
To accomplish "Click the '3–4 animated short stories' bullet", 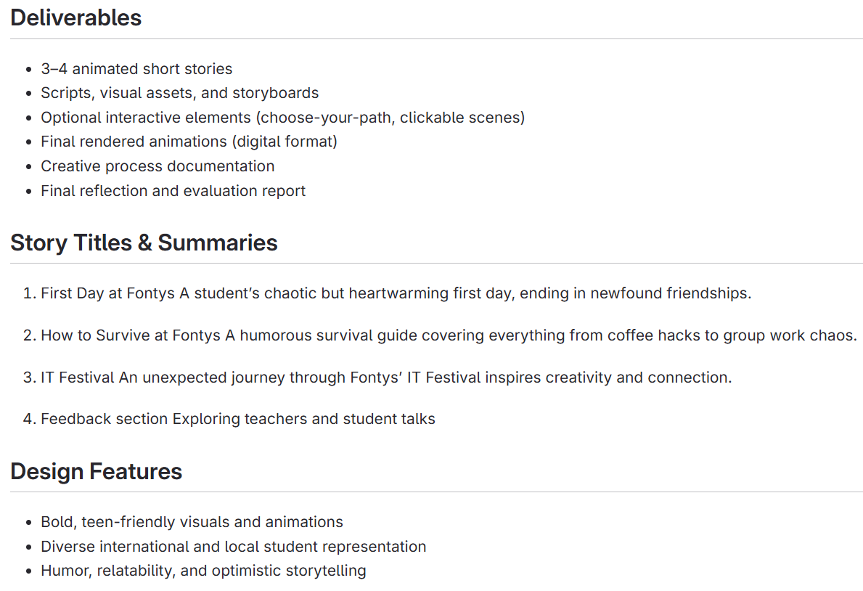I will click(136, 69).
